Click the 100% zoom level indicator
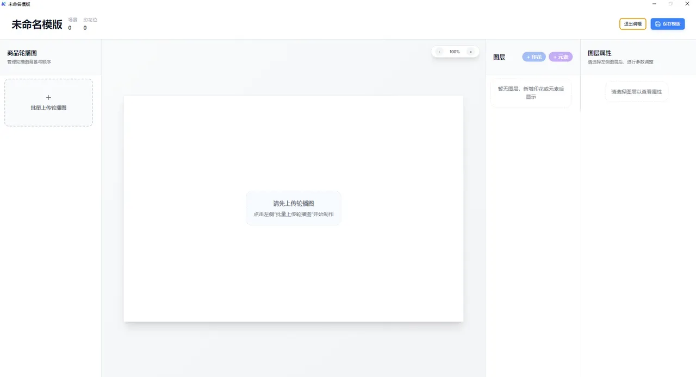This screenshot has height=377, width=696. [x=455, y=52]
